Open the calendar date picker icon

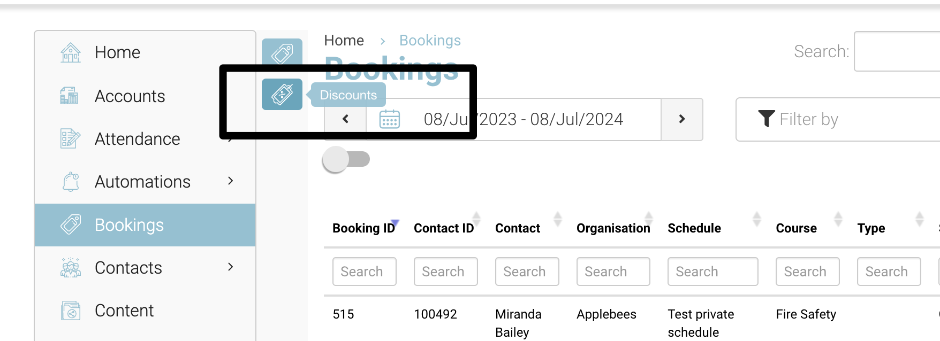389,119
